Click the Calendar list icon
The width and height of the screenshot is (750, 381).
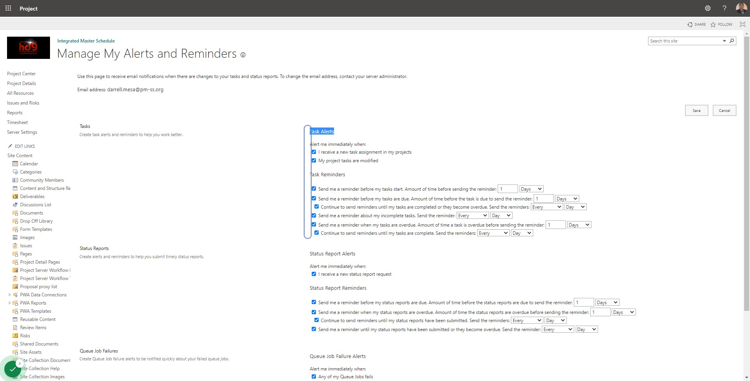tap(15, 164)
